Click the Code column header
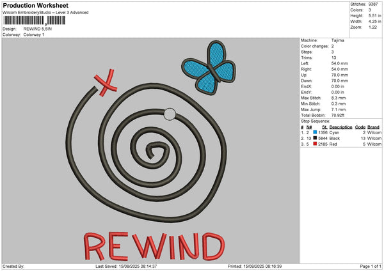This screenshot has height=271, width=384. point(360,127)
